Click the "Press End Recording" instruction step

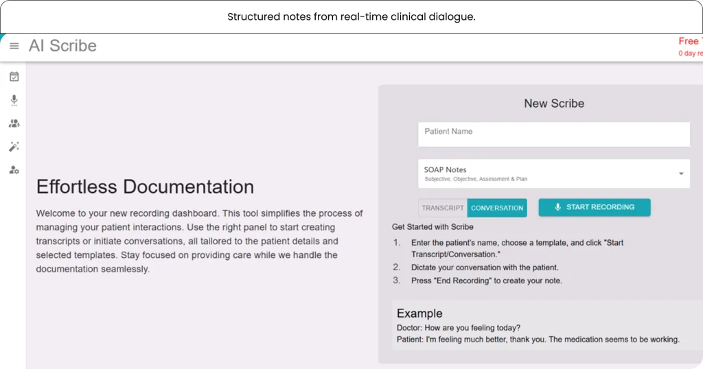point(486,281)
